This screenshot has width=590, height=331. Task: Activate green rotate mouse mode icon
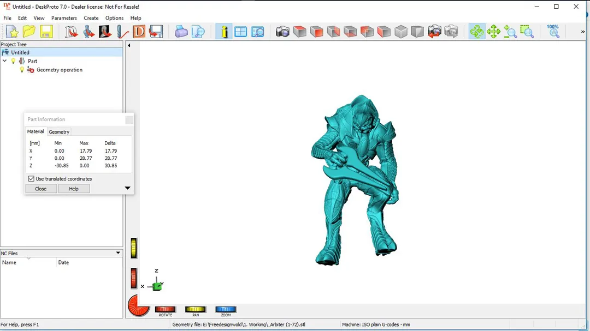(x=477, y=32)
